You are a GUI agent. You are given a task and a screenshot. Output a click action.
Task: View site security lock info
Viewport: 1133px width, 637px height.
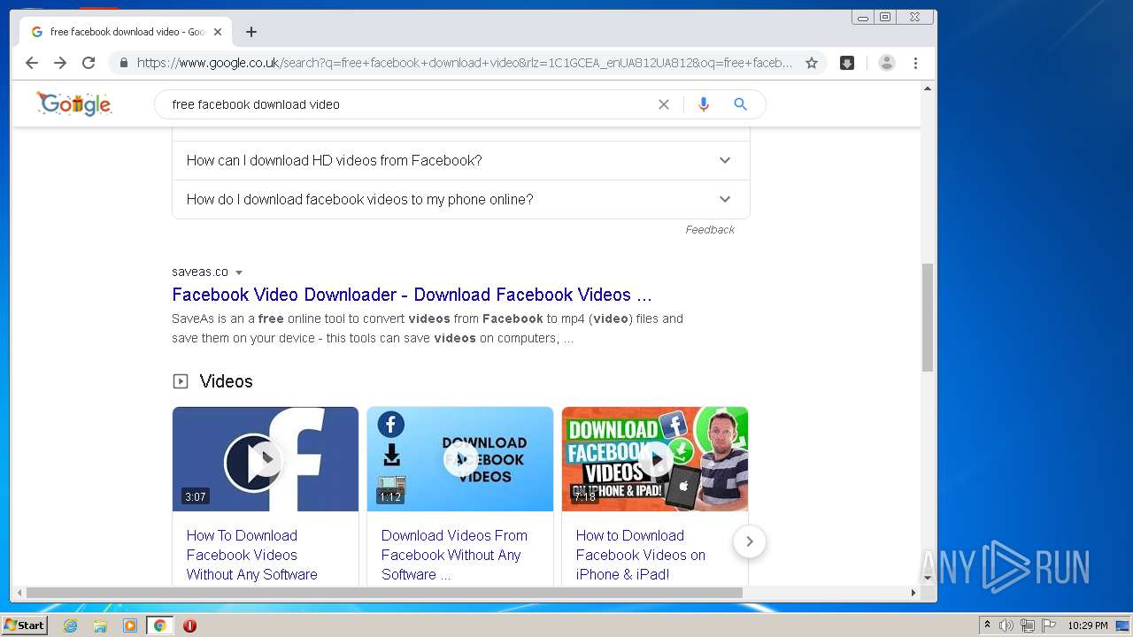click(123, 63)
